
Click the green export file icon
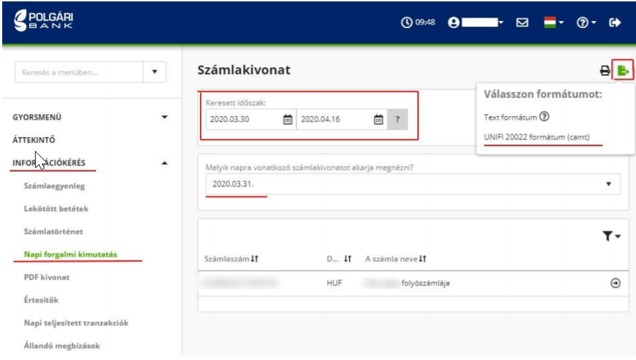pyautogui.click(x=623, y=70)
